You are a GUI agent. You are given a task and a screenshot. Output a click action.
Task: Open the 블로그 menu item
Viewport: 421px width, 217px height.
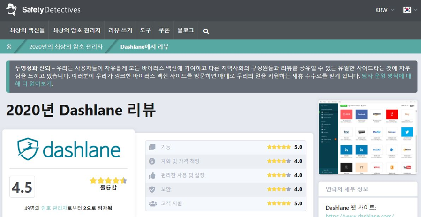point(186,30)
